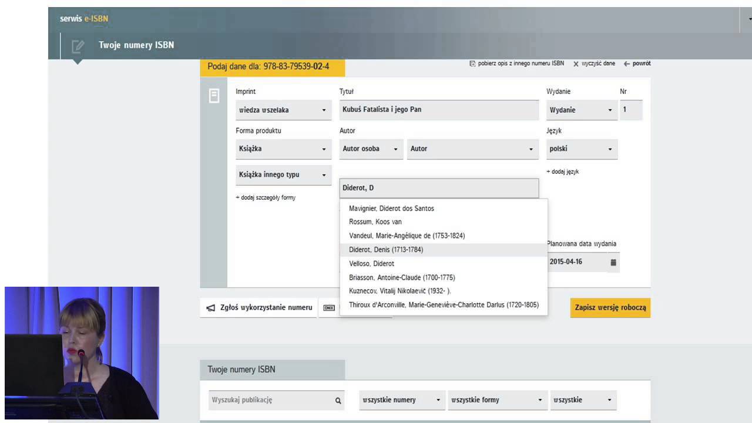Click the author name field 'Diderot, D'
The image size is (752, 423).
click(439, 188)
